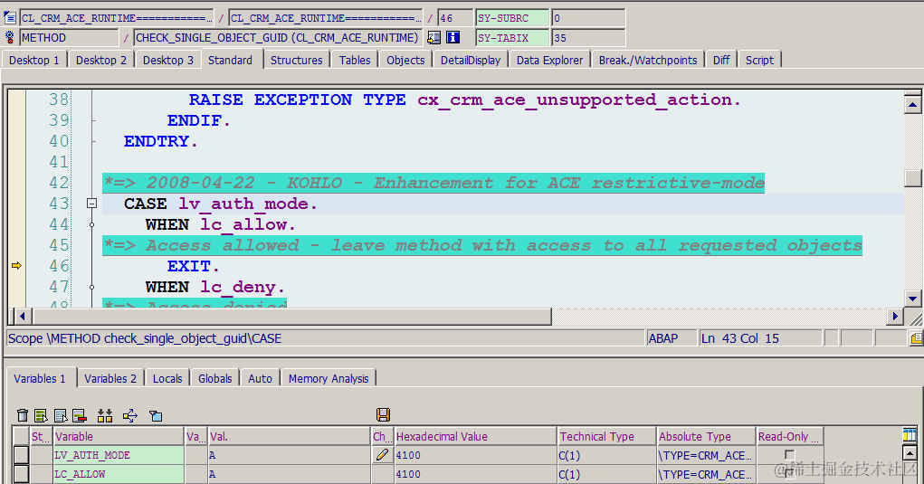The width and height of the screenshot is (924, 484).
Task: Click the horizontal scroll left arrow
Action: (x=23, y=317)
